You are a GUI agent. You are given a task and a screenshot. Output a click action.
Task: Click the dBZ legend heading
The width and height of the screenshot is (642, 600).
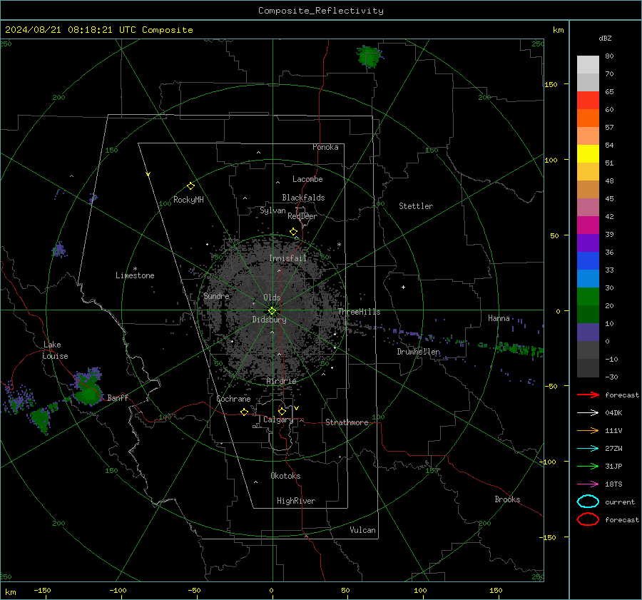pyautogui.click(x=605, y=38)
